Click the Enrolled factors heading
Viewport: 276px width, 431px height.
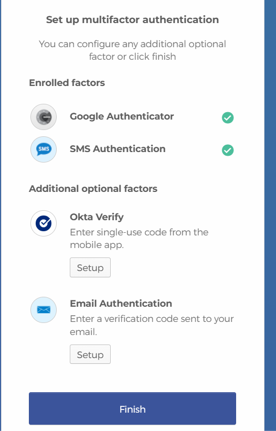[x=67, y=83]
